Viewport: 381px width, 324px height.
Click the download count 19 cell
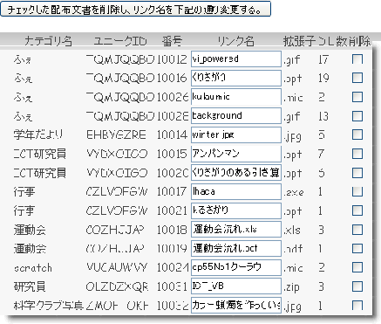tap(323, 78)
